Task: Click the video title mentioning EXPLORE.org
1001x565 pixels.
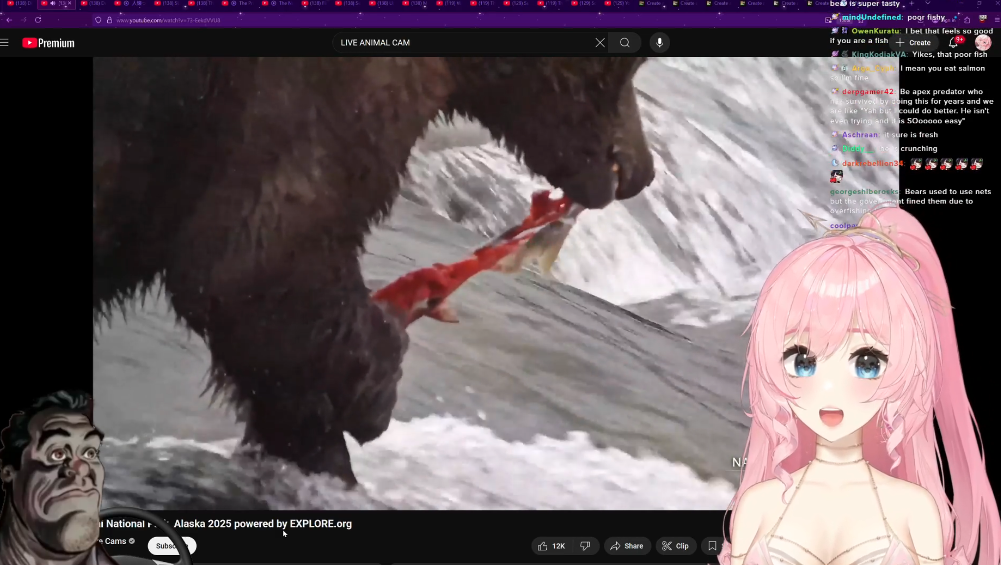Action: coord(225,523)
